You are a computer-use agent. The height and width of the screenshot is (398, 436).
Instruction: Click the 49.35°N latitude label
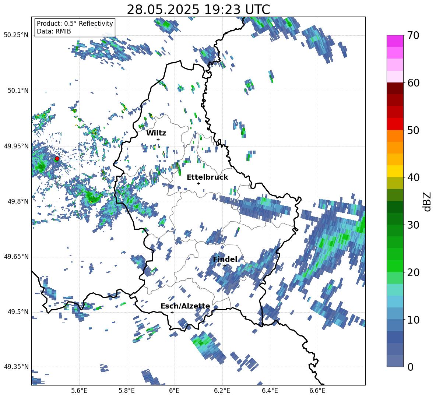click(16, 367)
